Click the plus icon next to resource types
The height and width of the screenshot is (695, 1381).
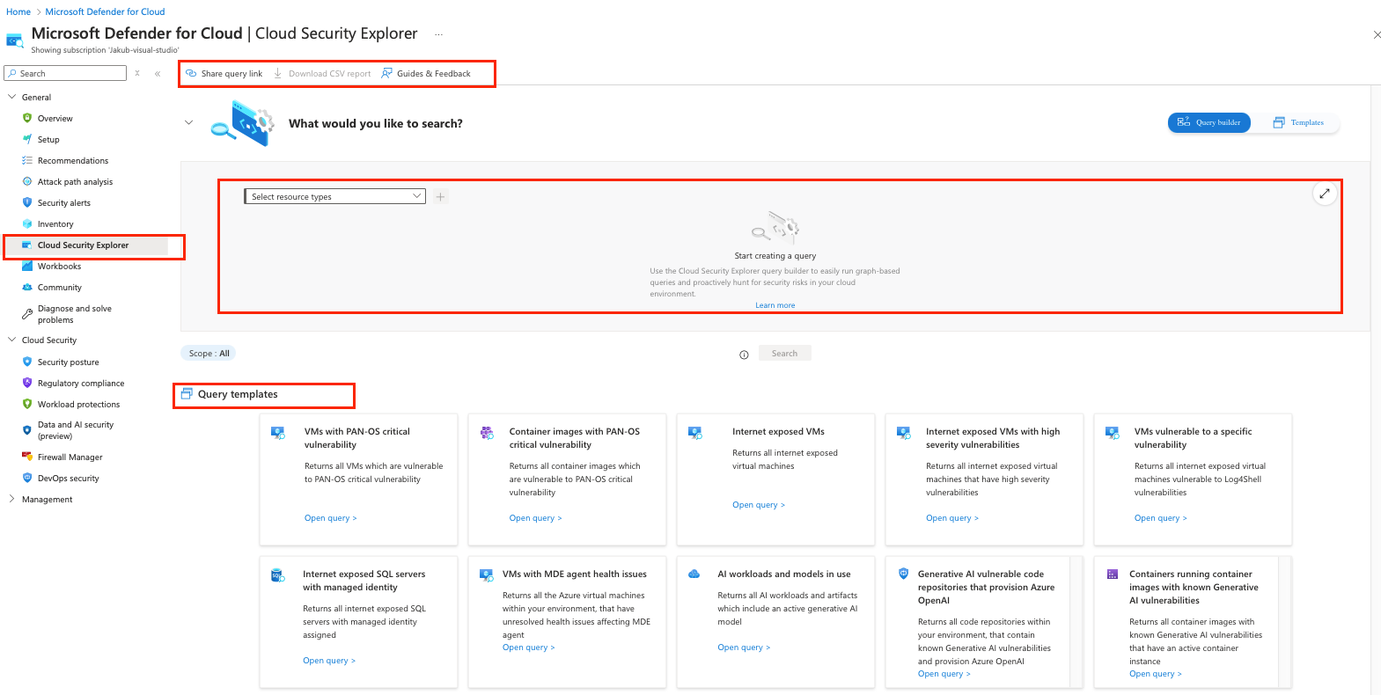point(441,197)
